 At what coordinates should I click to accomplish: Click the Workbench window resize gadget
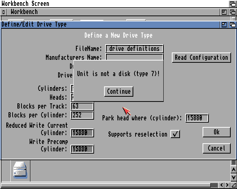tap(233, 185)
